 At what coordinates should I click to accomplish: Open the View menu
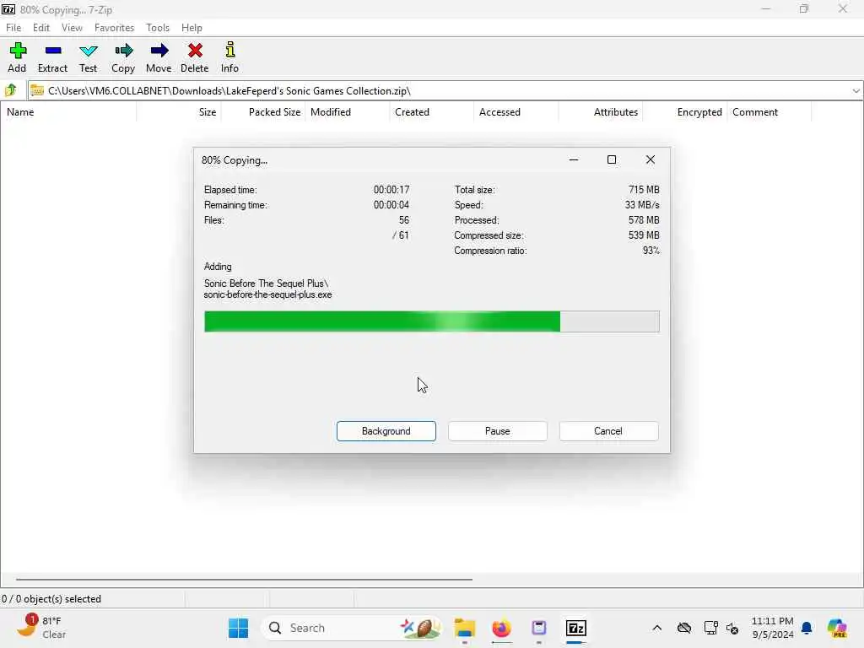click(x=73, y=28)
